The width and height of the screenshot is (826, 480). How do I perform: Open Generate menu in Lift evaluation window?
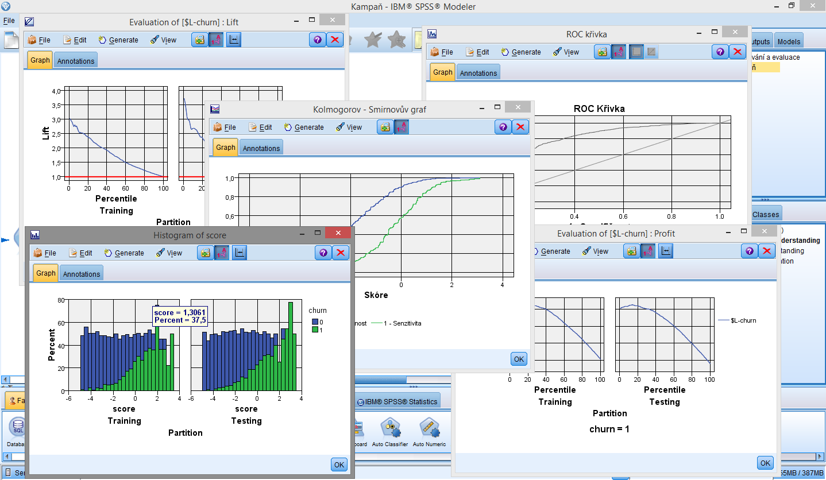click(118, 40)
